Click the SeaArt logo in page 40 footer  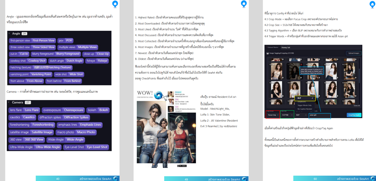[x=116, y=179]
